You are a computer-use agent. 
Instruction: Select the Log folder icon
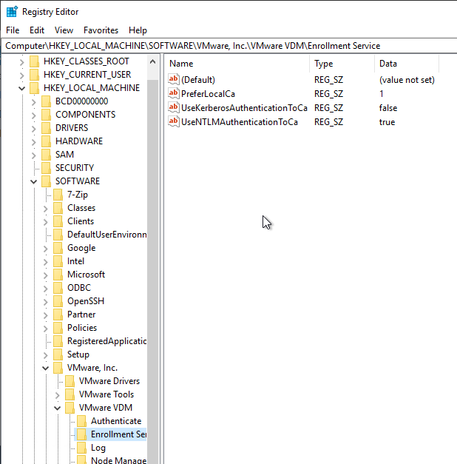point(81,448)
